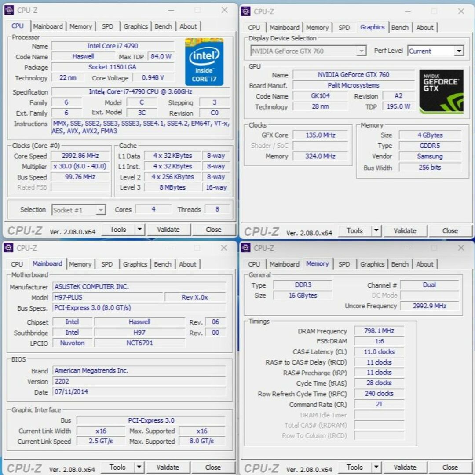Click BIOS Date value 07/11/2014
This screenshot has height=475, width=475.
tap(139, 392)
